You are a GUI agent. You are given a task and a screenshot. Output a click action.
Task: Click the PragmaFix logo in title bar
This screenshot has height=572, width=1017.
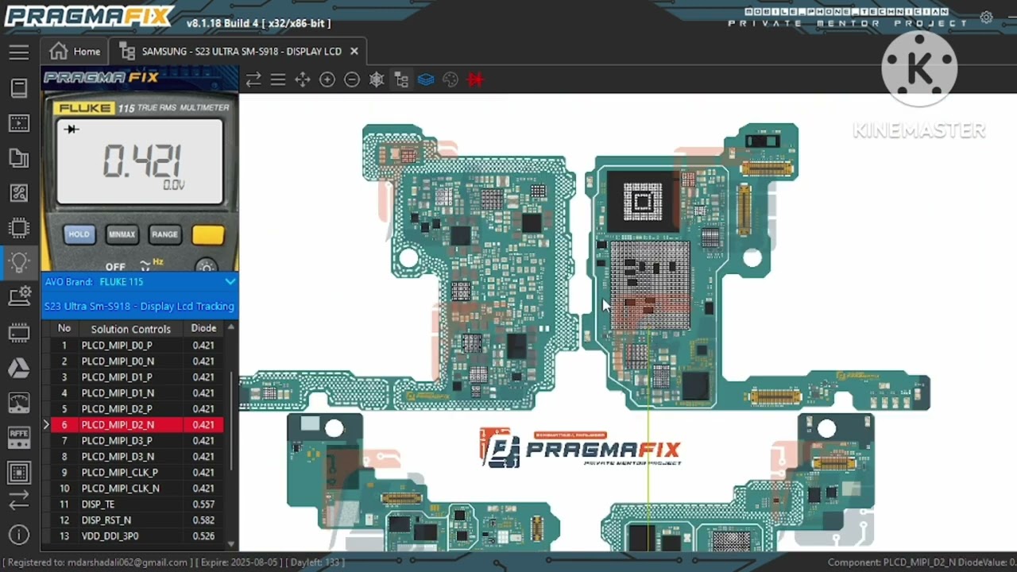click(x=89, y=16)
